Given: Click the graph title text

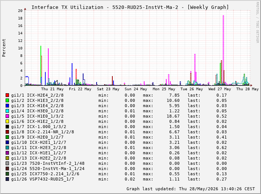Looking at the screenshot, I should (x=130, y=7).
